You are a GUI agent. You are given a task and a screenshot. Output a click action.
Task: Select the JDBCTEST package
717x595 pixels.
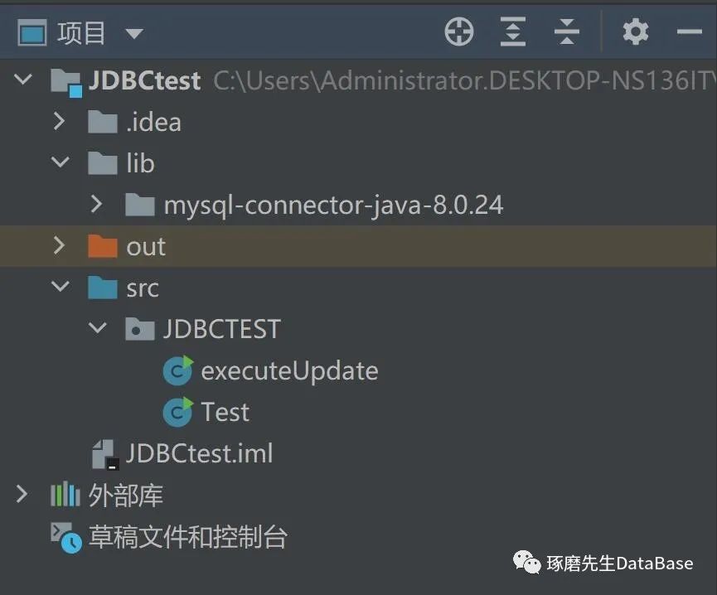221,329
